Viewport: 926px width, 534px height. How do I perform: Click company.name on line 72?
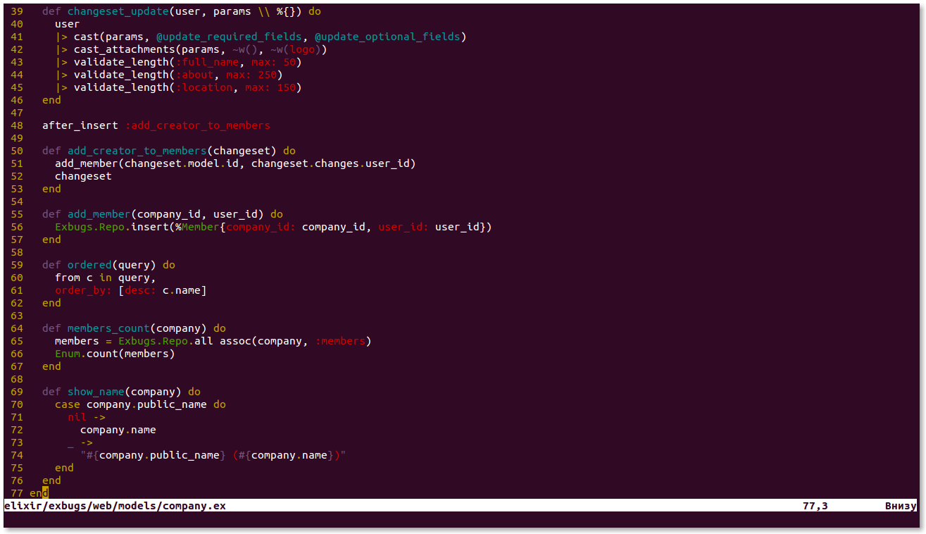pos(118,430)
